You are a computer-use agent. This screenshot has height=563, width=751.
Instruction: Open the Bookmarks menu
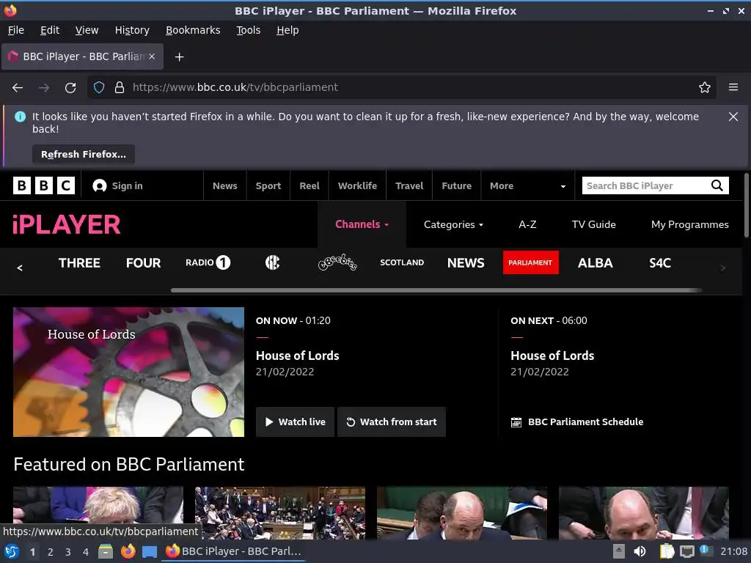point(193,30)
